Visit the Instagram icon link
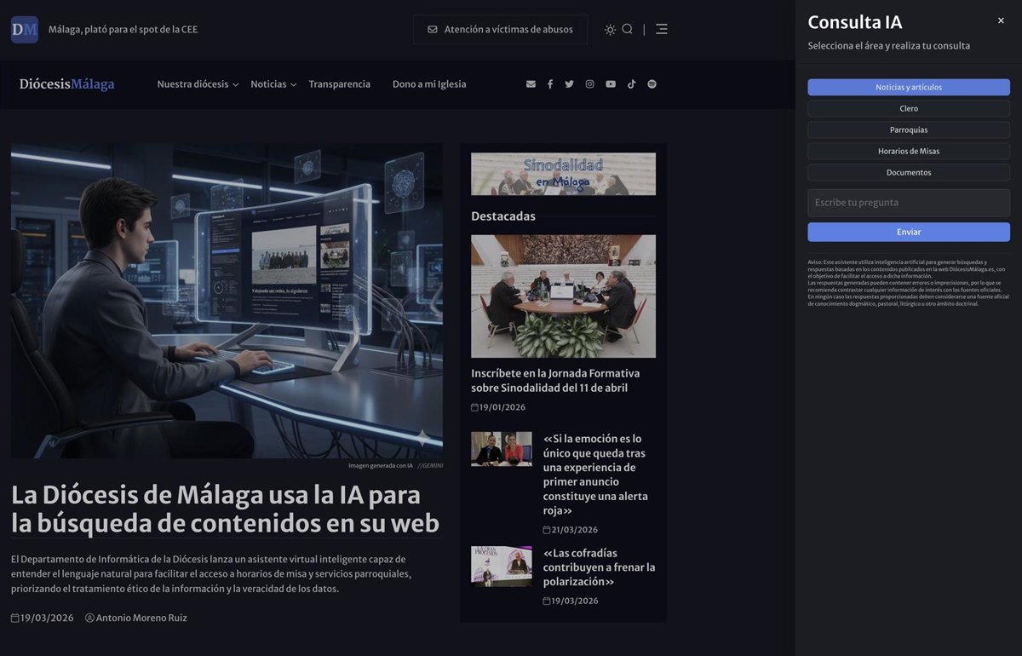Image resolution: width=1022 pixels, height=656 pixels. coord(589,84)
